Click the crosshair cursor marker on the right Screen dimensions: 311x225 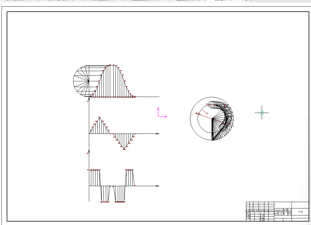pyautogui.click(x=262, y=113)
